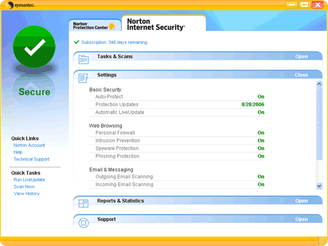Toggle Incoming Email Scanning On status

(x=261, y=184)
